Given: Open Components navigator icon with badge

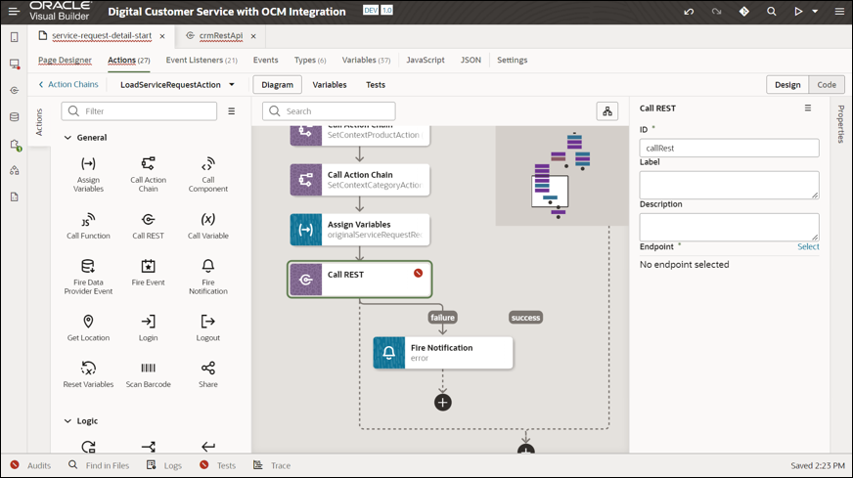Looking at the screenshot, I should coord(15,144).
